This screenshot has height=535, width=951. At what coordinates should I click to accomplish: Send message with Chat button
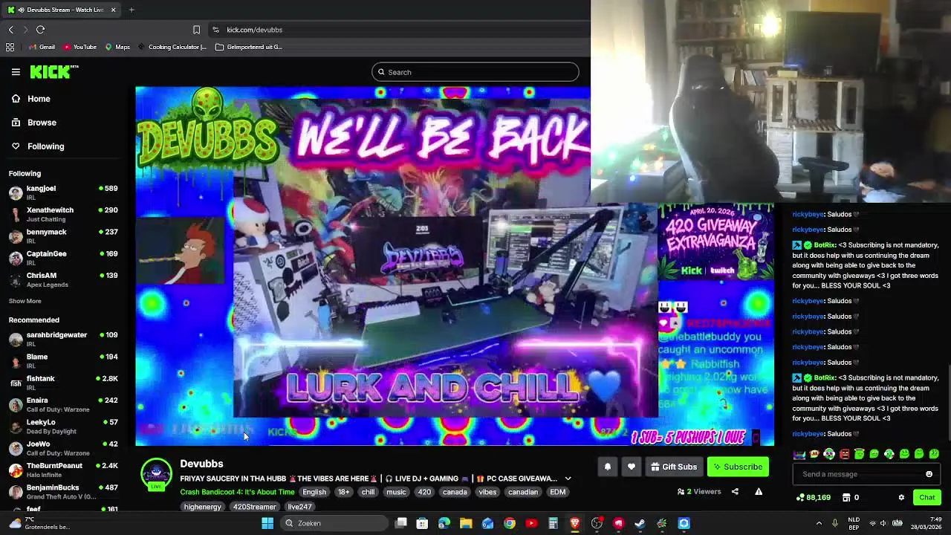pyautogui.click(x=926, y=497)
